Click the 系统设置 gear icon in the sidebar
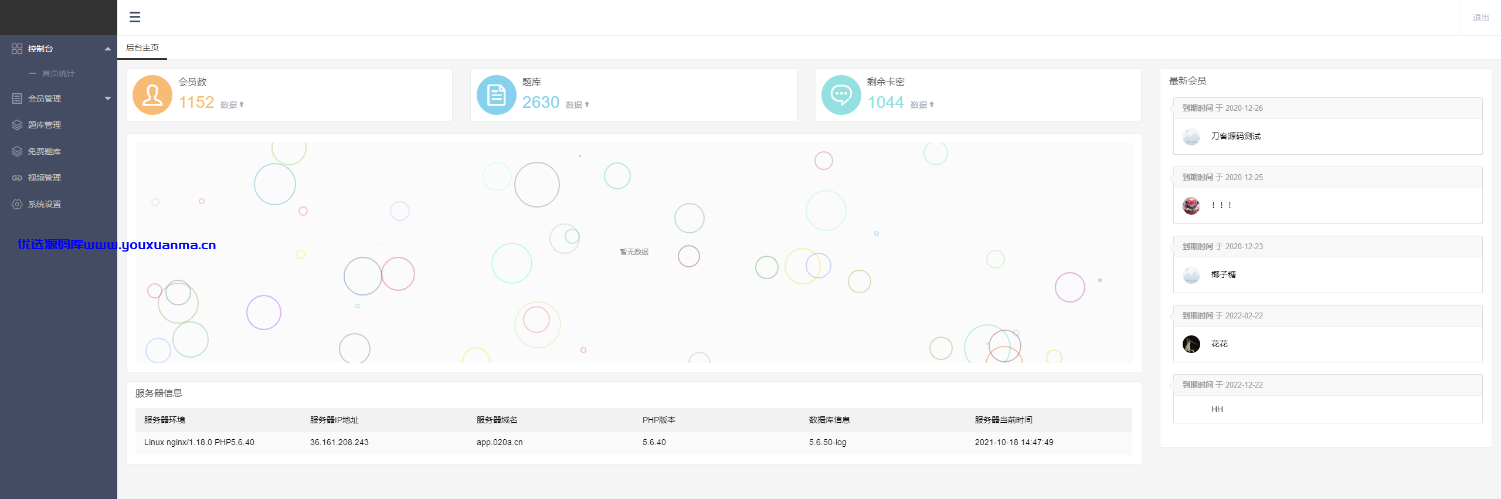 [17, 204]
